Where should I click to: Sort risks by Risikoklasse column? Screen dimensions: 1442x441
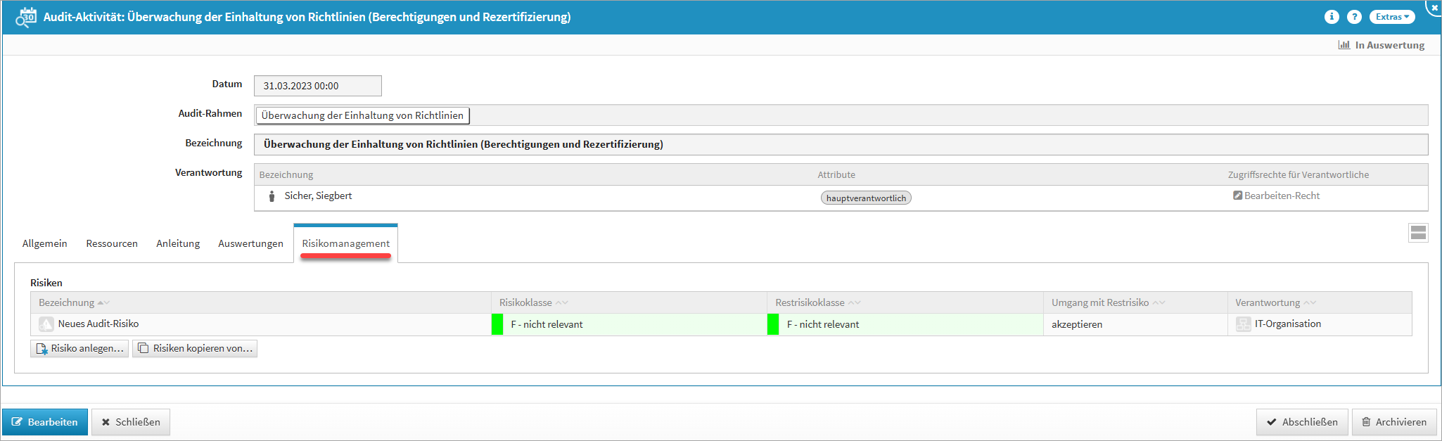coord(525,302)
